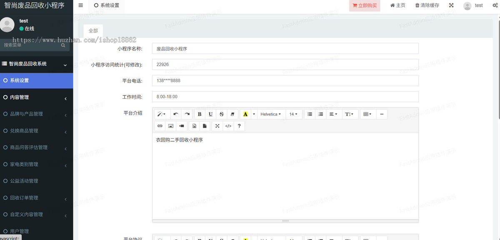
Task: Open the editor help question mark
Action: tap(239, 126)
